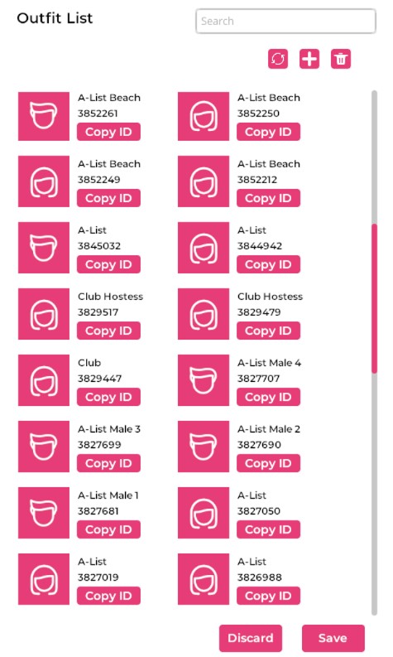Click the trash delete icon

[341, 59]
